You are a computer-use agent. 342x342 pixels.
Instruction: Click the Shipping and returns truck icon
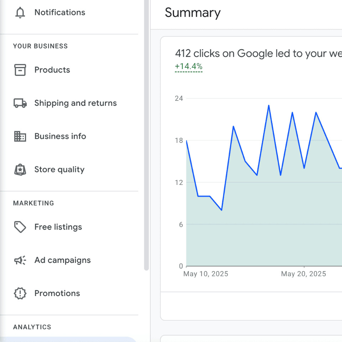[20, 103]
